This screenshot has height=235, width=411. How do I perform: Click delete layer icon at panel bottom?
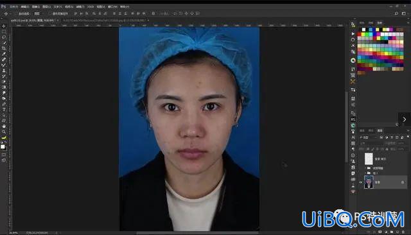coord(403,232)
